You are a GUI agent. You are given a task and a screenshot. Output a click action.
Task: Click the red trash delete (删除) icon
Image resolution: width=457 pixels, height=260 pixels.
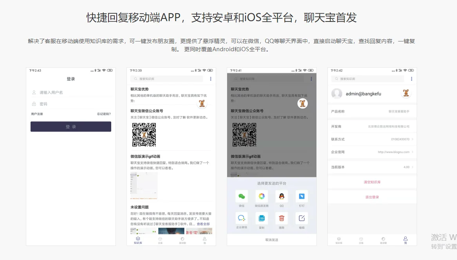point(282,218)
